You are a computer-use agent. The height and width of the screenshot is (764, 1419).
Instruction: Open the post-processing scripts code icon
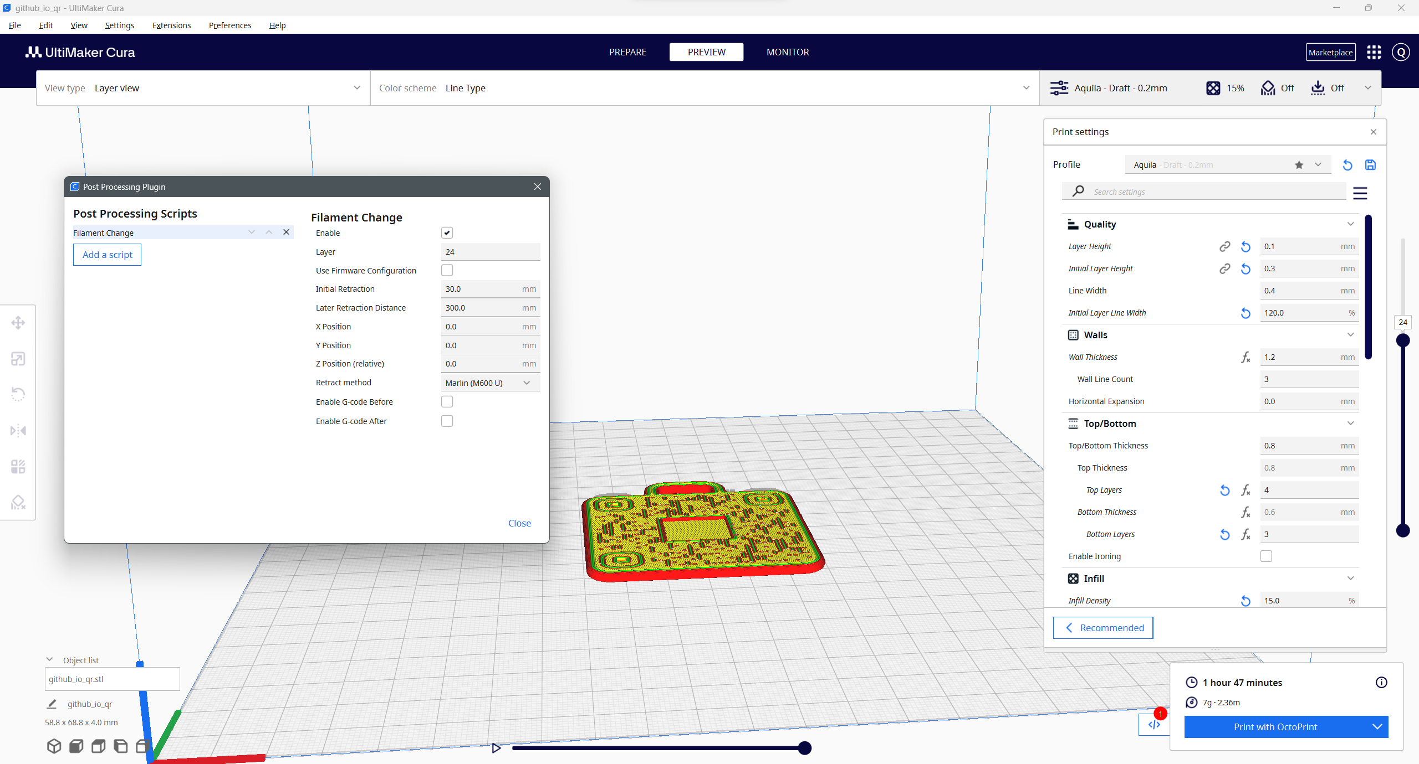pos(1154,725)
